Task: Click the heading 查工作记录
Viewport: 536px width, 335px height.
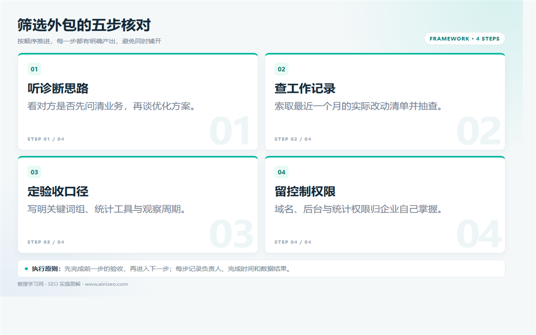Action: click(x=305, y=88)
